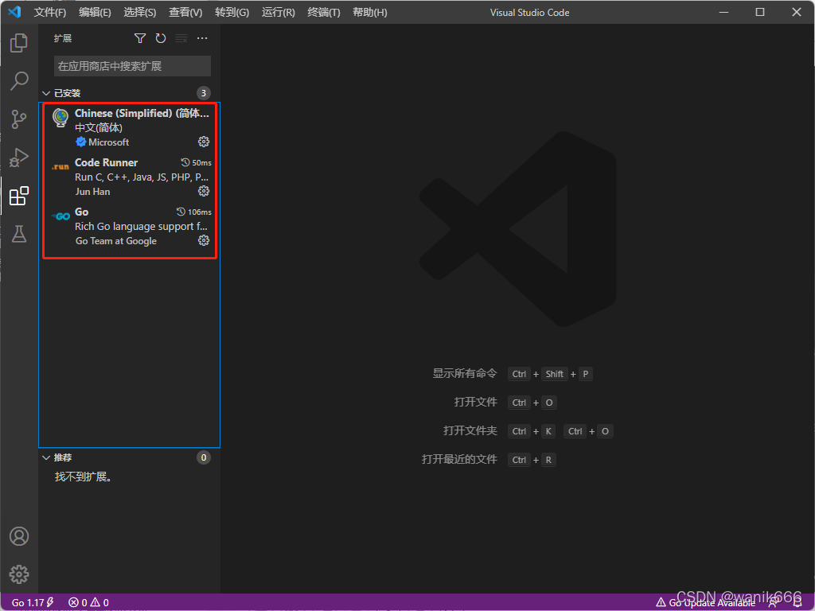Open gear settings for Code Runner extension

click(x=204, y=191)
